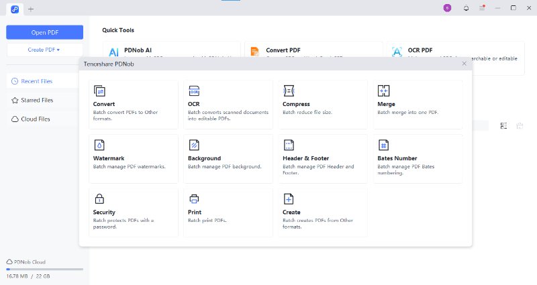
Task: Click the PDNob home tab icon
Action: [15, 9]
